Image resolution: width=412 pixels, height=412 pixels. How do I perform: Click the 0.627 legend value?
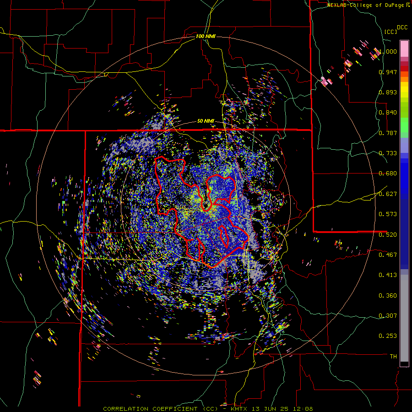388,194
